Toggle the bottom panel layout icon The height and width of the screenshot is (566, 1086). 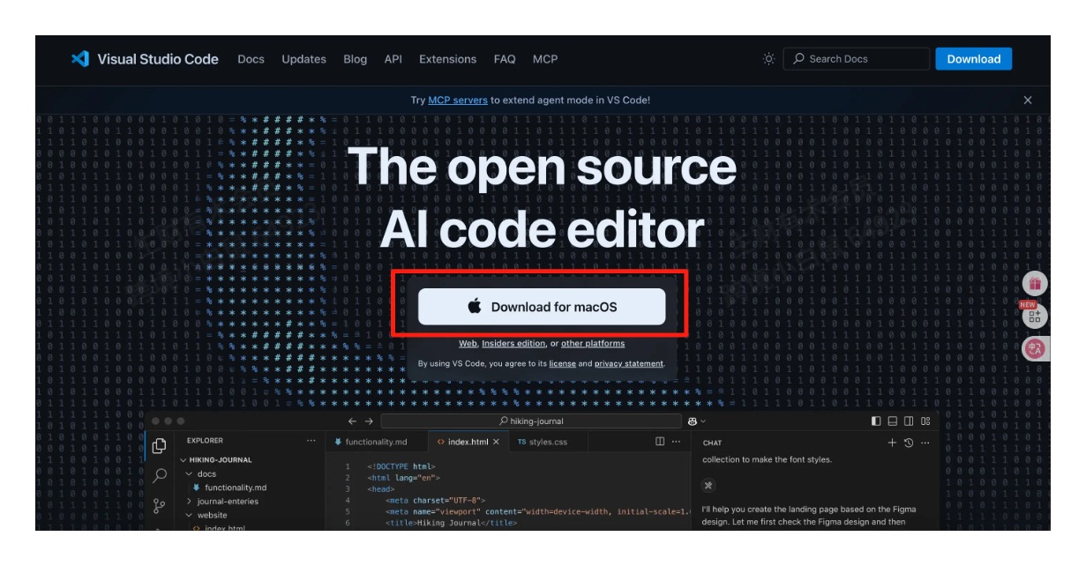coord(893,421)
